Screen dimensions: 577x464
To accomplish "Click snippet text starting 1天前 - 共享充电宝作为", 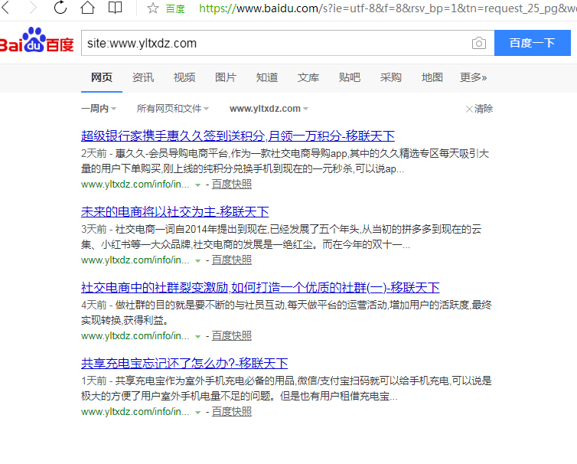I will (x=286, y=388).
